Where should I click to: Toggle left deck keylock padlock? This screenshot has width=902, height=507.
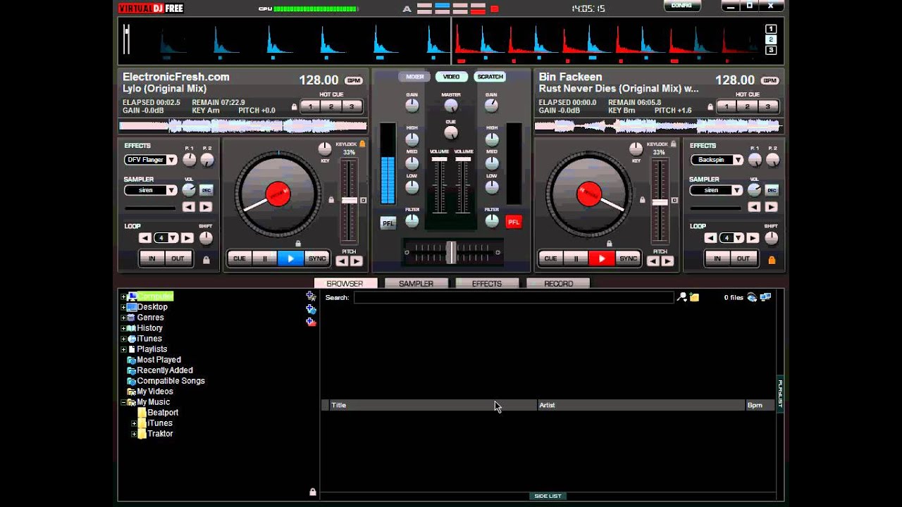coord(362,144)
